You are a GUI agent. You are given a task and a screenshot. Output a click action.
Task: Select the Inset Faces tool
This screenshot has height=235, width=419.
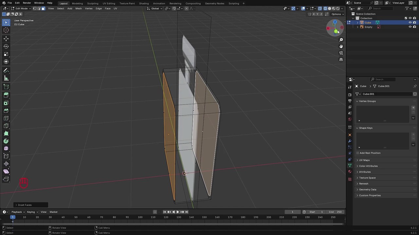pyautogui.click(x=6, y=103)
